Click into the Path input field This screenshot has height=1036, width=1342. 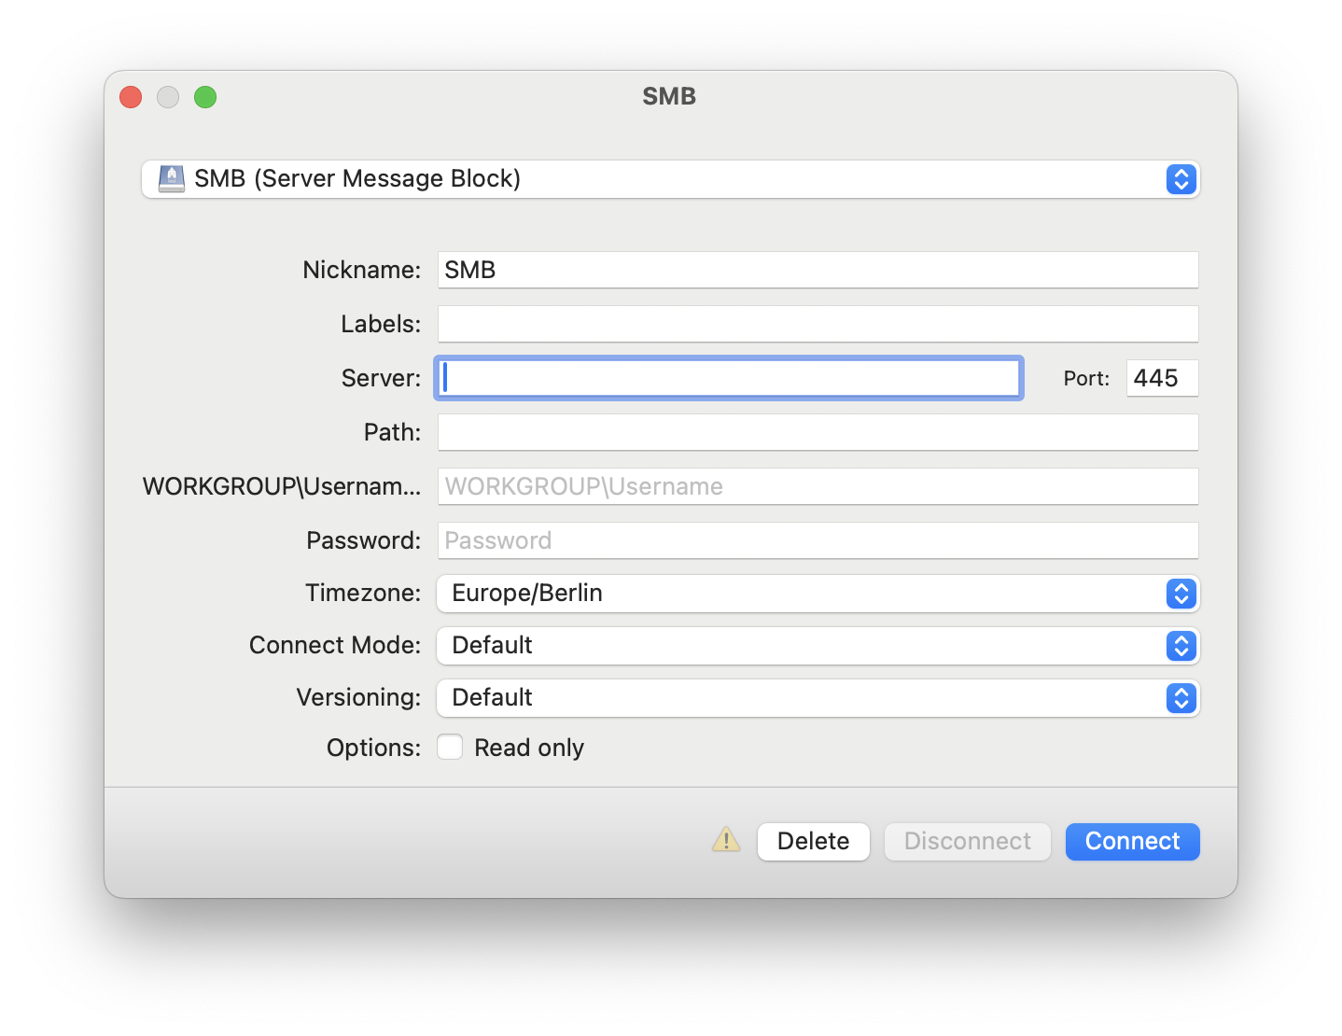click(x=818, y=432)
